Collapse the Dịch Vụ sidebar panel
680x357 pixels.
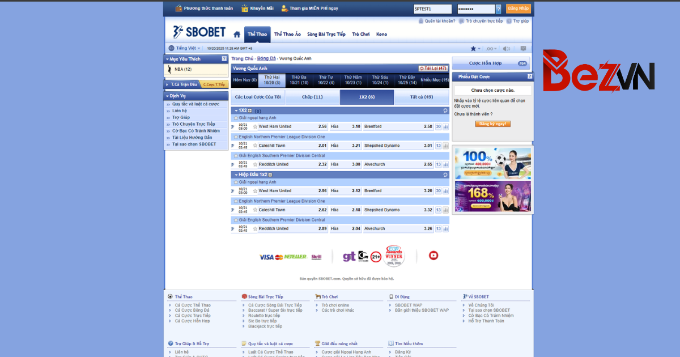[x=168, y=96]
